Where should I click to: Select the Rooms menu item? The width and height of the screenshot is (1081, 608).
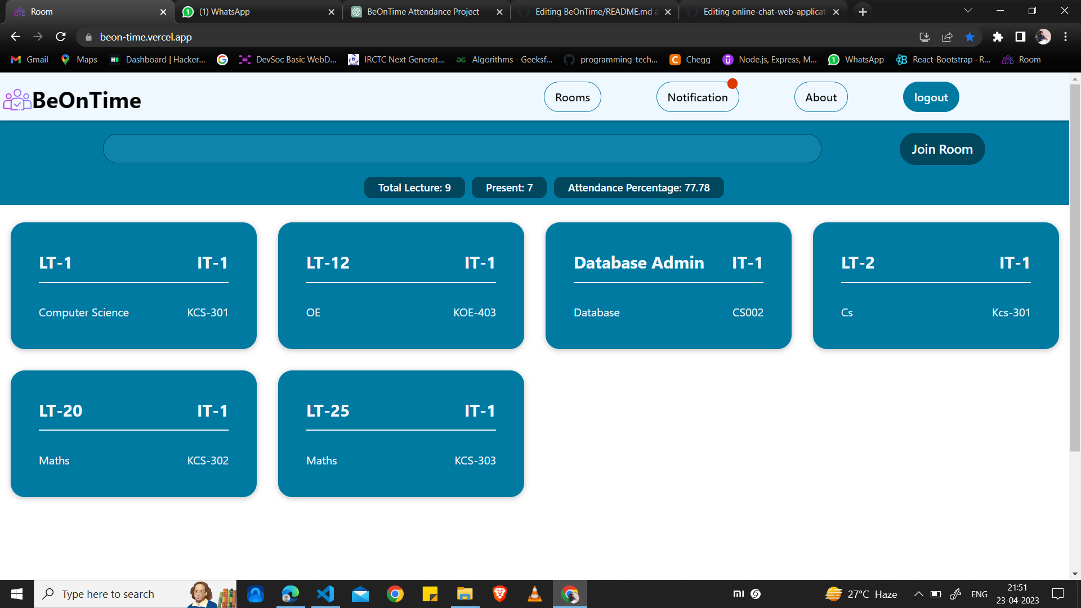(x=572, y=97)
